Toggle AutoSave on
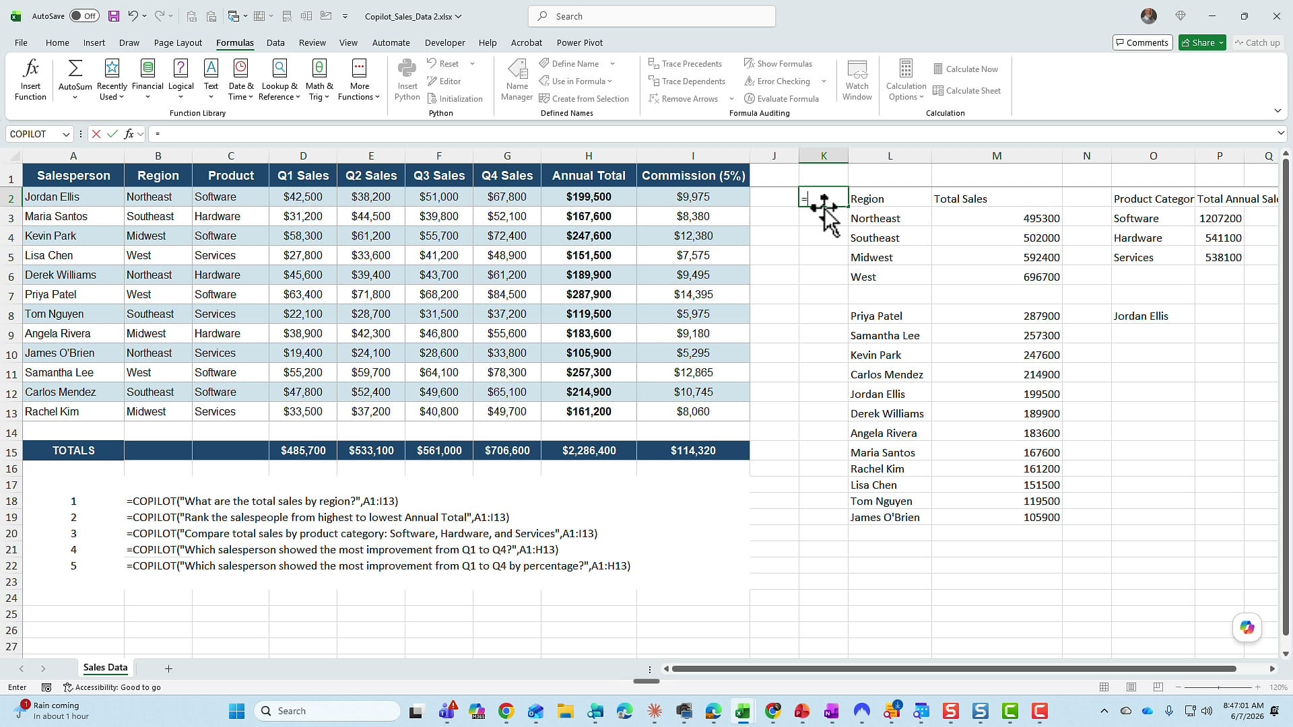 pos(84,16)
